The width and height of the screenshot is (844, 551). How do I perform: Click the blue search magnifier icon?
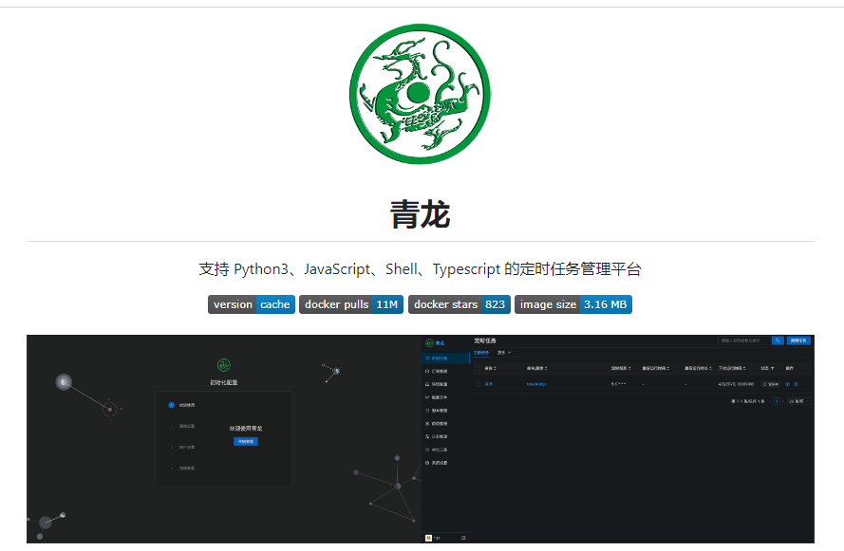(x=778, y=340)
